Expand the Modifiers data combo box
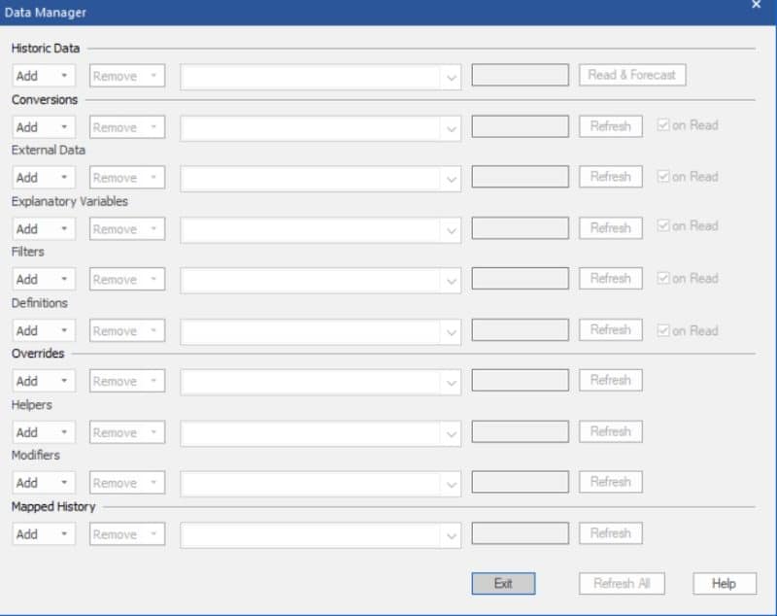777x616 pixels. click(x=452, y=482)
